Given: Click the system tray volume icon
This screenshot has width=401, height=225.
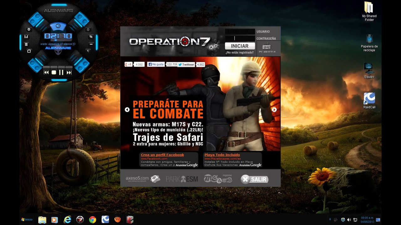Looking at the screenshot, I should (x=349, y=220).
